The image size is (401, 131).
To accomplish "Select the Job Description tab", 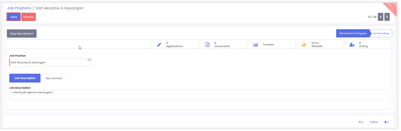I will (25, 78).
